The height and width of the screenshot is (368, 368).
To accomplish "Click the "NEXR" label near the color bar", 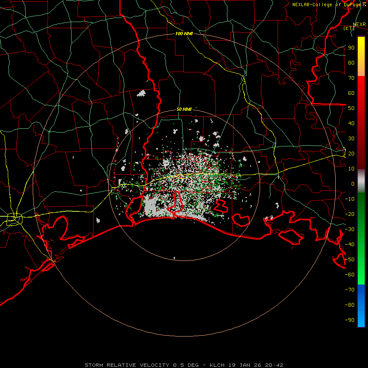I will (359, 25).
